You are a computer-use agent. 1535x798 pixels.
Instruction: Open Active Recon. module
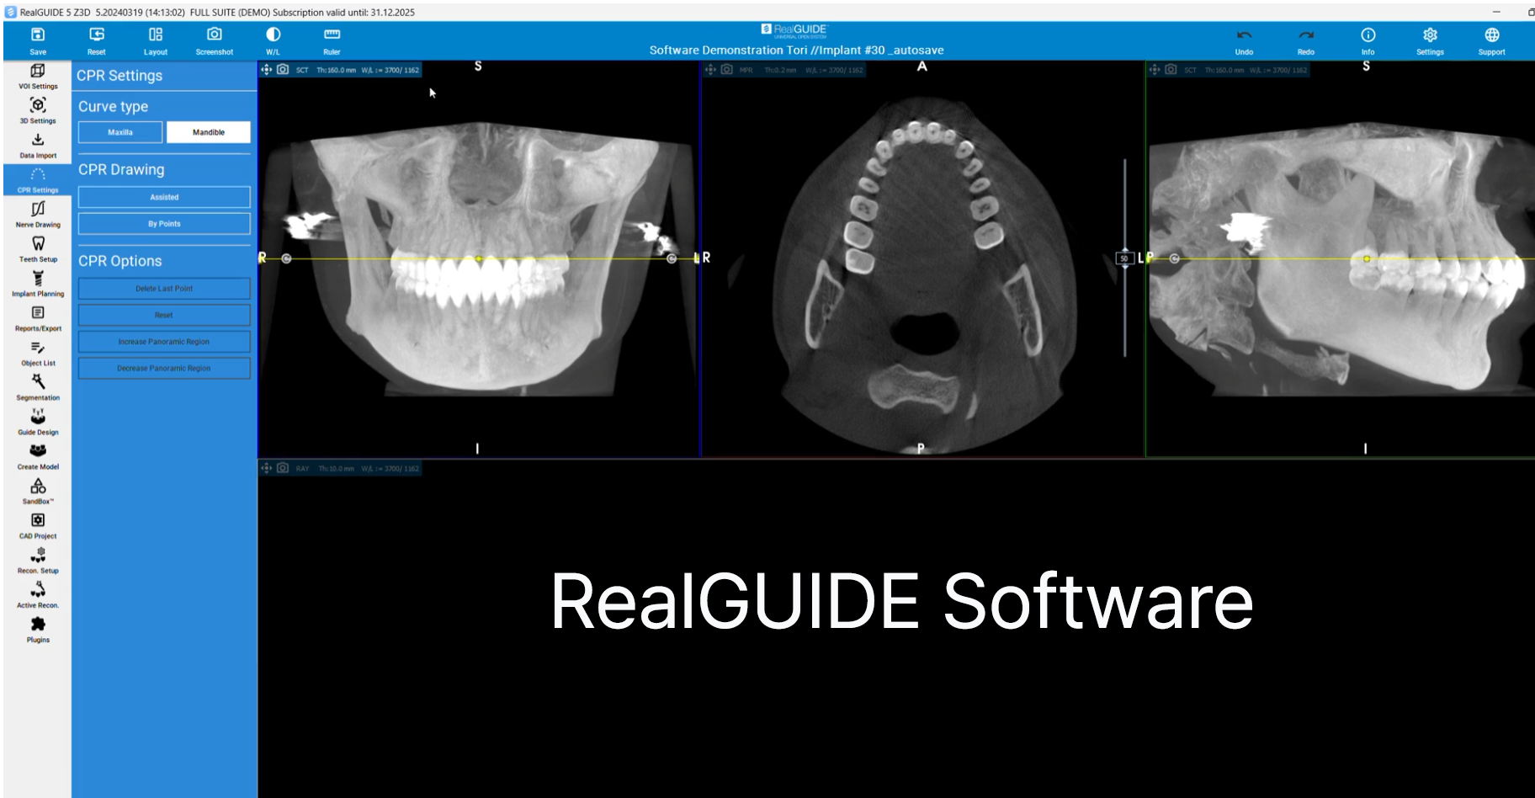38,593
